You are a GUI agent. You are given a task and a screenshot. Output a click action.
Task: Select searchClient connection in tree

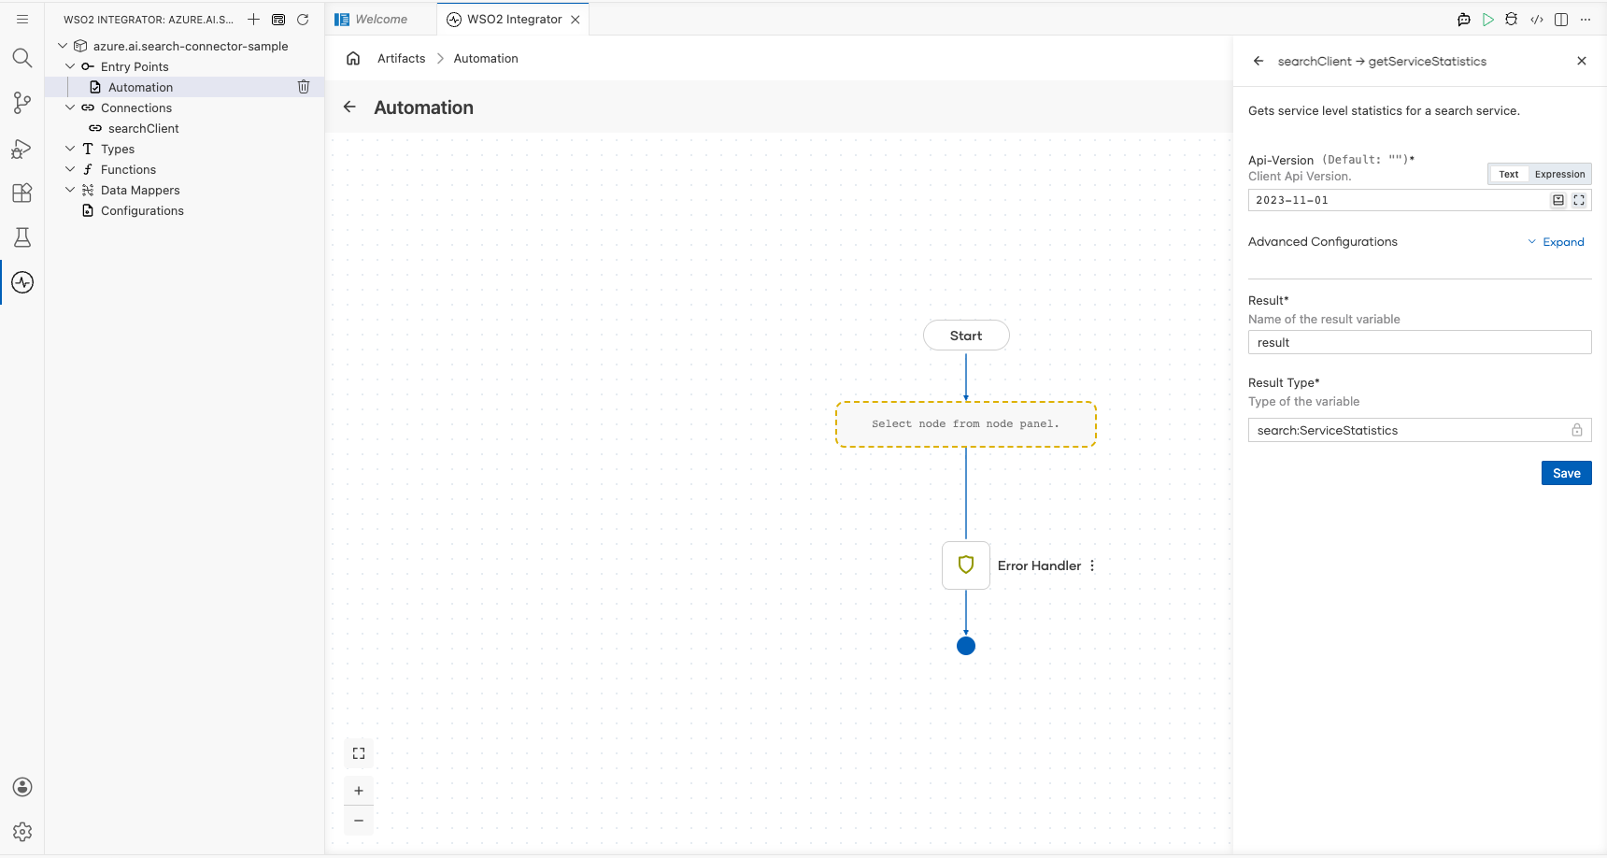click(143, 128)
